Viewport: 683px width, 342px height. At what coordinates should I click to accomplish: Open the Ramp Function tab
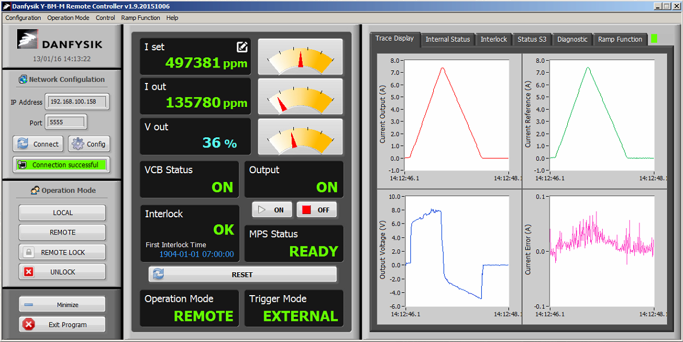(x=620, y=39)
